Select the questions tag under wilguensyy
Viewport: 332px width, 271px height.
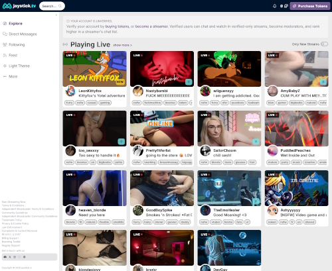(x=238, y=103)
